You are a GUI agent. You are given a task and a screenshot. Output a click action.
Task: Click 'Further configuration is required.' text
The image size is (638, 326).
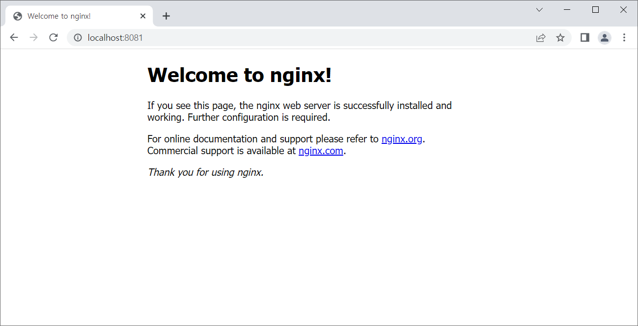pyautogui.click(x=259, y=117)
